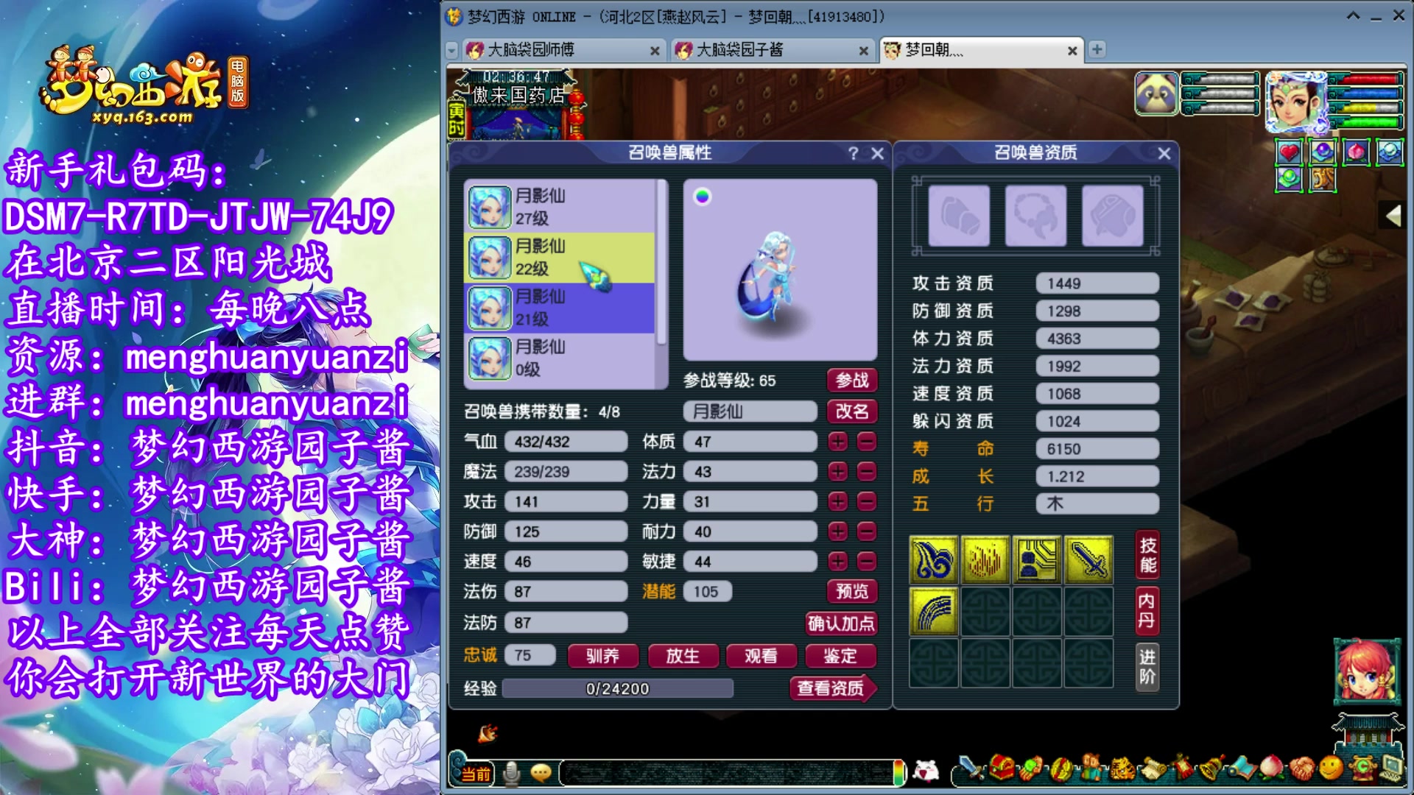Screen dimensions: 1414x795
Task: Open the scroll task icon in bottom toolbar
Action: coord(1153,769)
